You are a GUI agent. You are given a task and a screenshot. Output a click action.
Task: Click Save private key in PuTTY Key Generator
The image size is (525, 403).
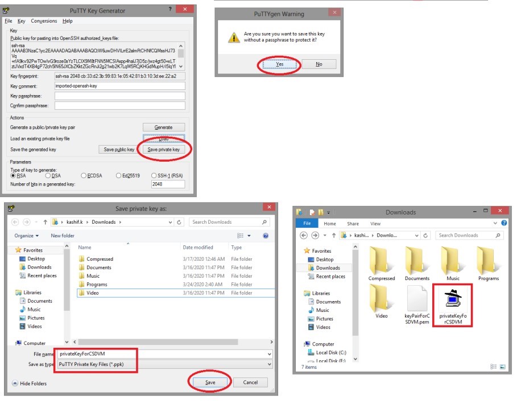pos(164,150)
